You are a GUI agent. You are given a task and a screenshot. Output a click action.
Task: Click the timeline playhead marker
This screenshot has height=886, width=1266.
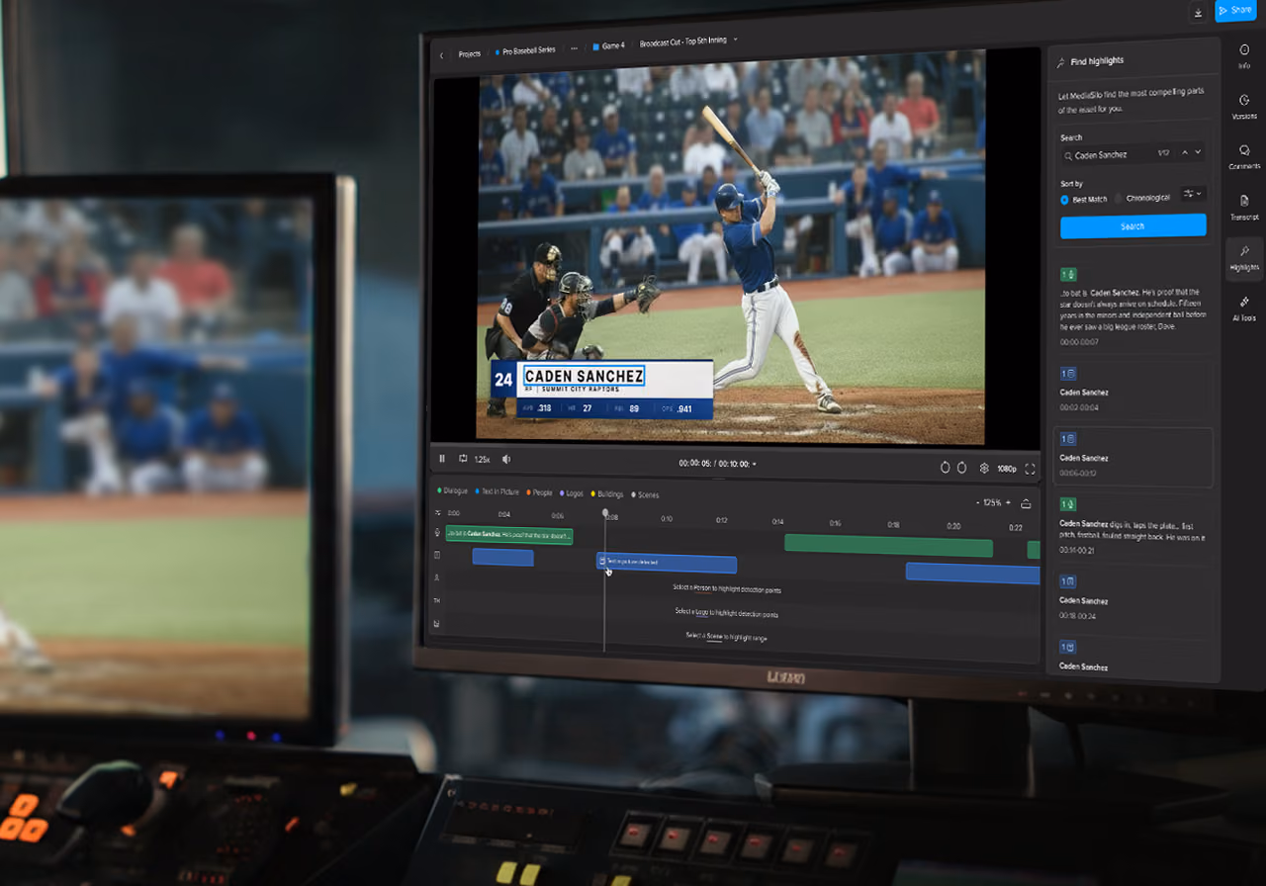pyautogui.click(x=605, y=513)
